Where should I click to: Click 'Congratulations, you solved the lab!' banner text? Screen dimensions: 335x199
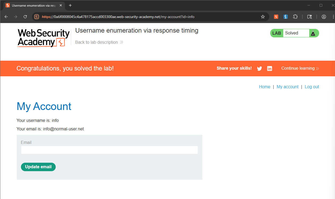coord(65,68)
